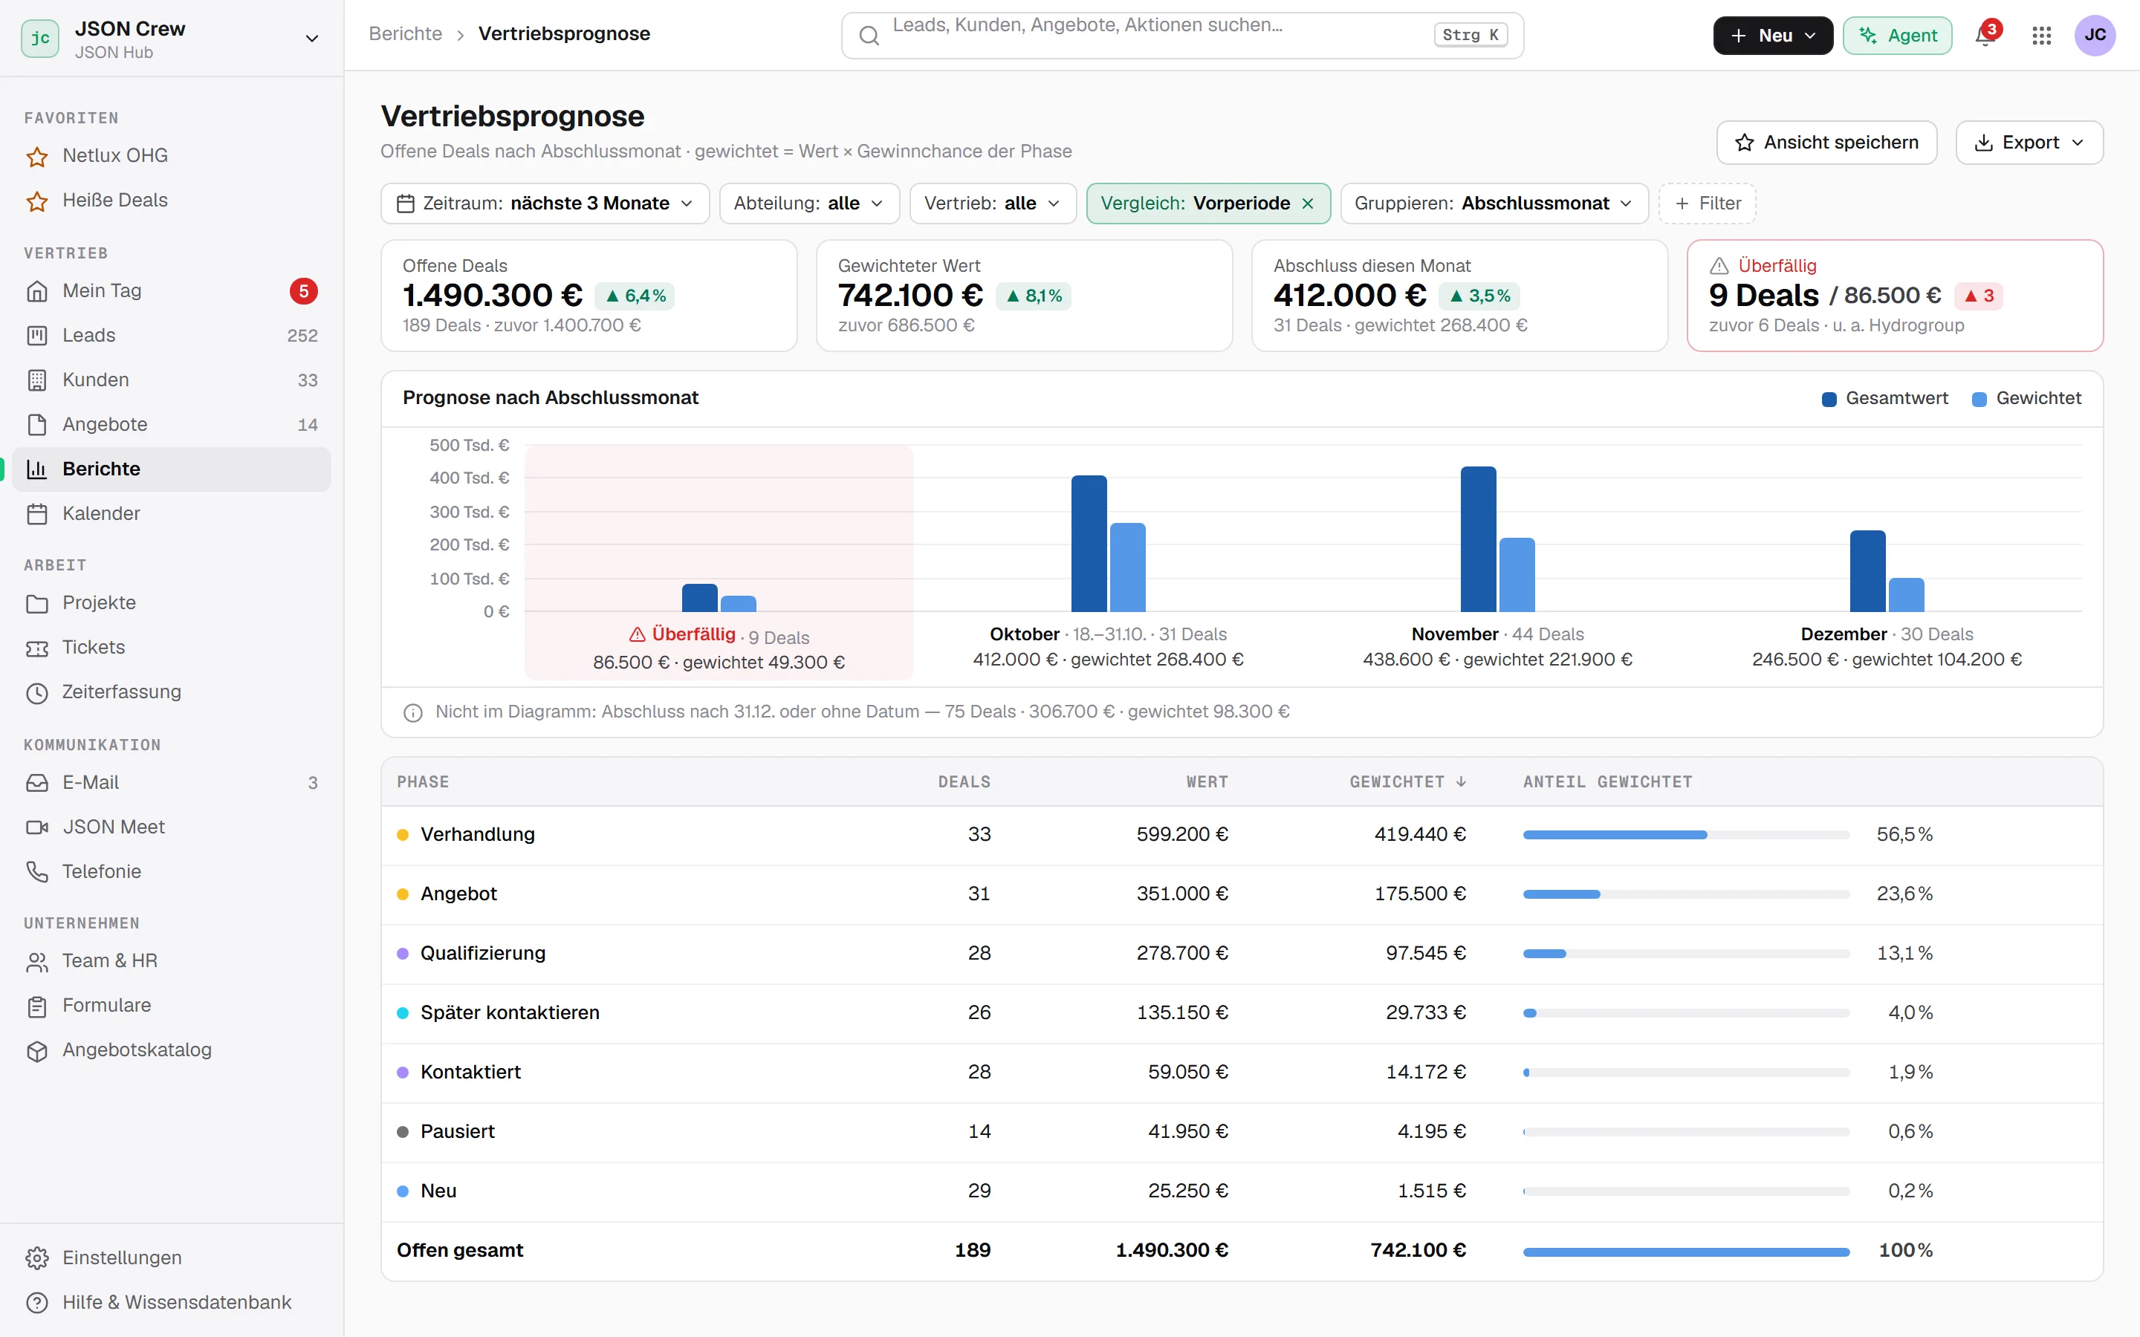Open the apps grid menu
Viewport: 2140px width, 1337px height.
coord(2041,36)
